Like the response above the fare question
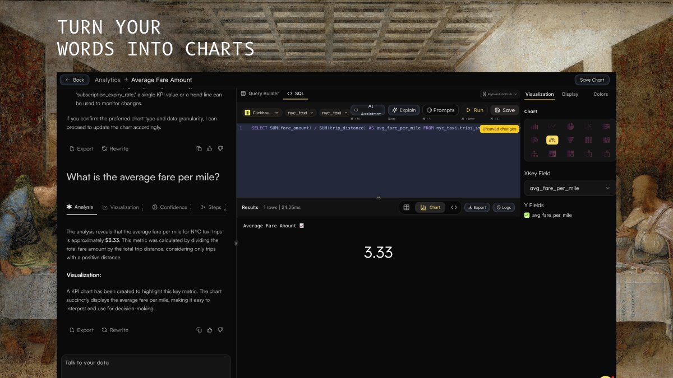The width and height of the screenshot is (673, 378). (210, 148)
